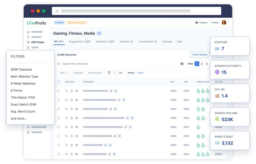Switch to the Competition tab
The width and height of the screenshot is (256, 164).
[x=148, y=42]
